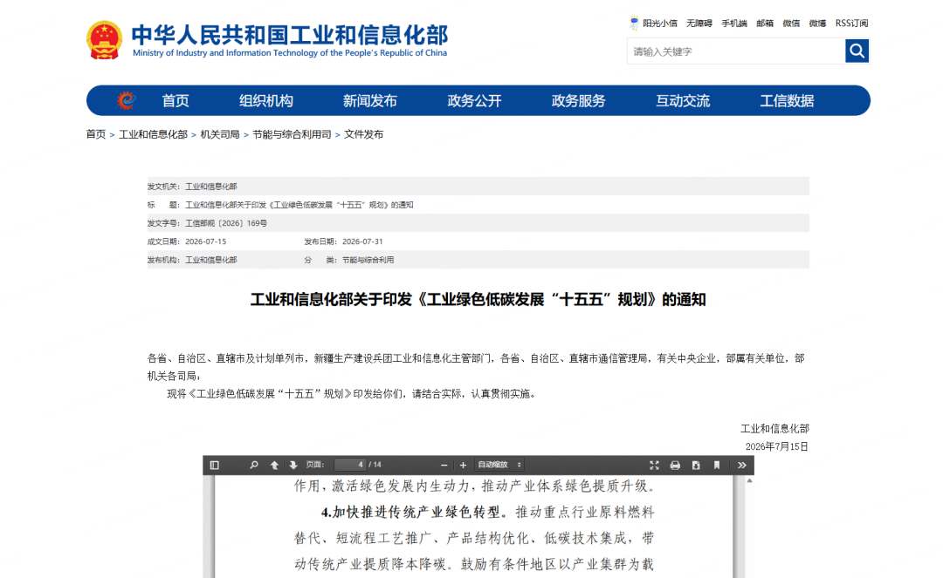Go to next PDF page arrow
This screenshot has width=943, height=578.
pyautogui.click(x=293, y=466)
